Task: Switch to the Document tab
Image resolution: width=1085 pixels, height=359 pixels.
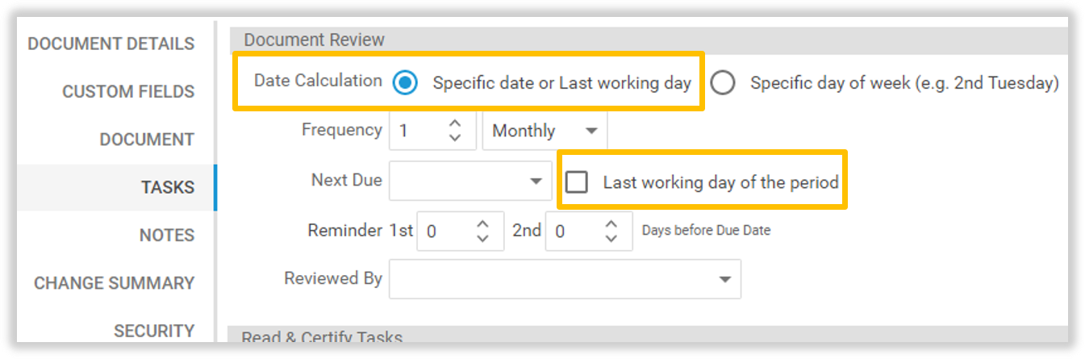Action: (x=147, y=140)
